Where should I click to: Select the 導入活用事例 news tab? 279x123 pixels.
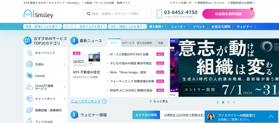(x=144, y=43)
